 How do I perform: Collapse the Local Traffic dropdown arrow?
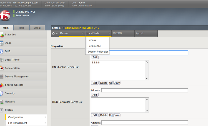point(109,33)
